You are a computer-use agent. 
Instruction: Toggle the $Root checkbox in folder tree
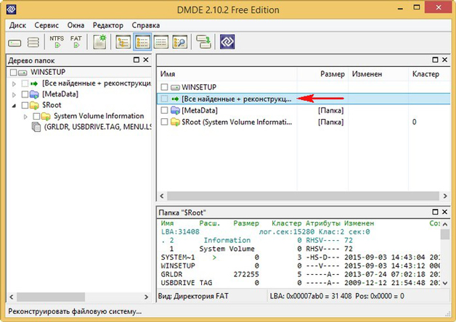[25, 105]
